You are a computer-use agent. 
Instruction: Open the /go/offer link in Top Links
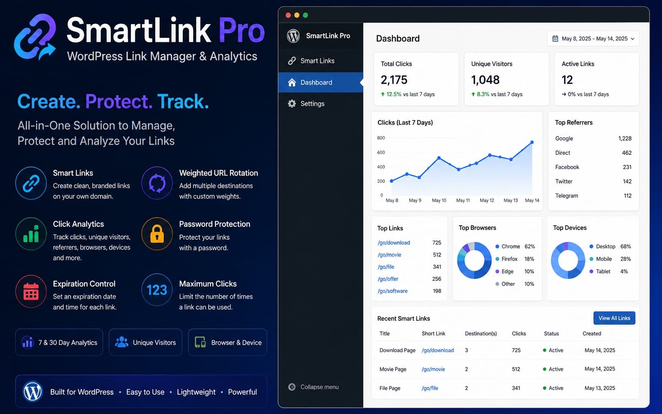(388, 279)
